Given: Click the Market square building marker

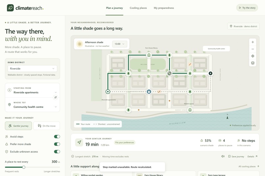Looking at the screenshot, I should (x=190, y=110).
